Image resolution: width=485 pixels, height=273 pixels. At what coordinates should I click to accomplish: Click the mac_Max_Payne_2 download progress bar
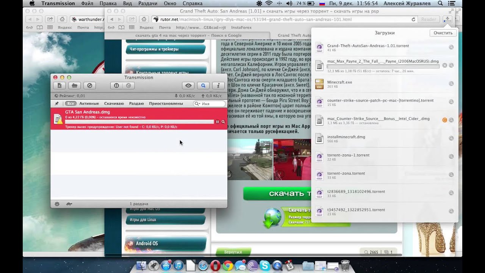pyautogui.click(x=383, y=66)
